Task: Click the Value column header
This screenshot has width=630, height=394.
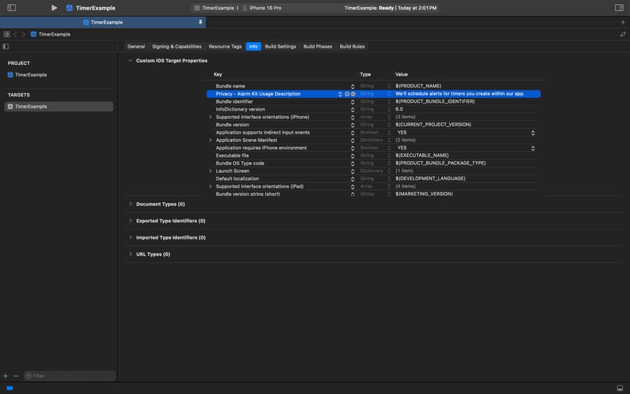Action: (x=401, y=74)
